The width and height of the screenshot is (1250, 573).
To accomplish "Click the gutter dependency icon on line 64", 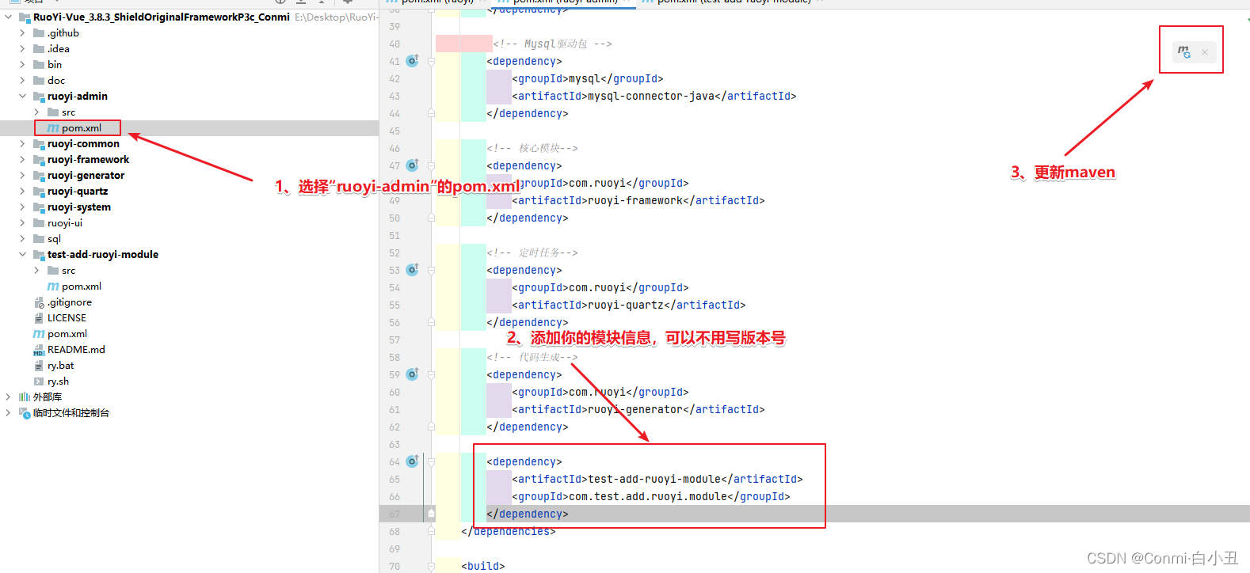I will [x=412, y=461].
